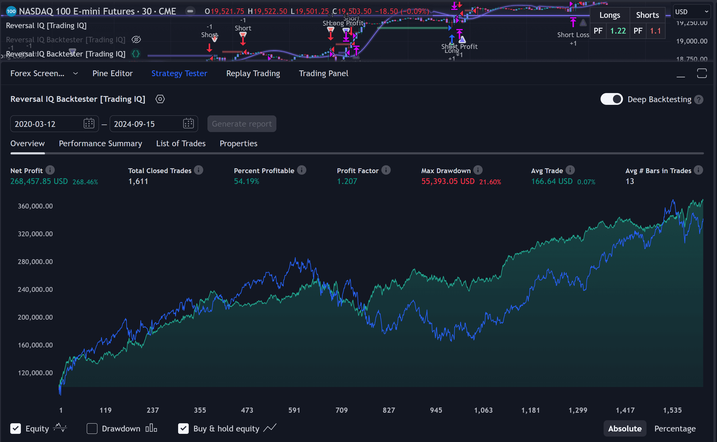The image size is (717, 442).
Task: Uncheck the Equity checkbox
Action: pos(15,428)
